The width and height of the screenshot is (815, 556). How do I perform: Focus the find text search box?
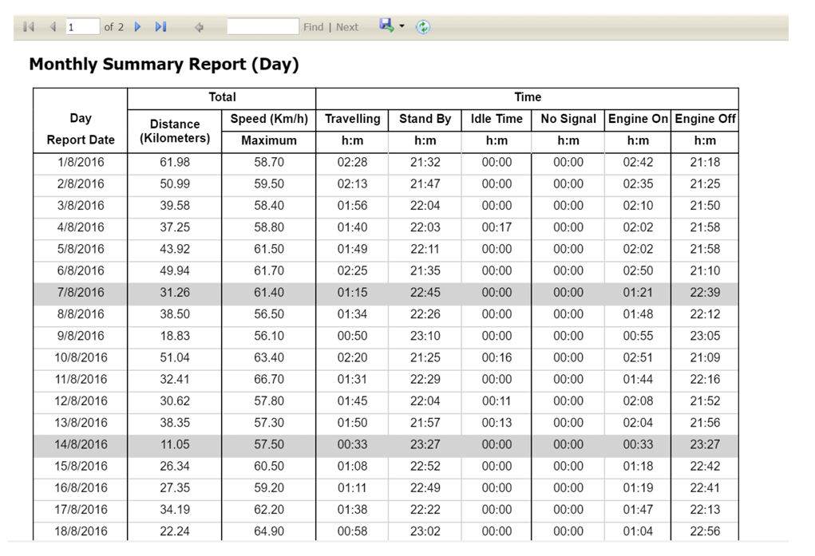[x=263, y=27]
